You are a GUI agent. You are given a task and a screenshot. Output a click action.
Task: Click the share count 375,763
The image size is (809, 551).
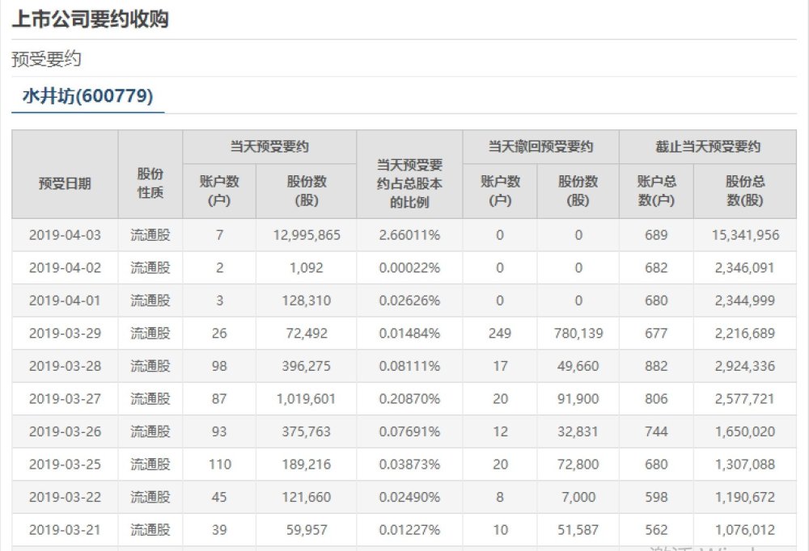(x=307, y=431)
